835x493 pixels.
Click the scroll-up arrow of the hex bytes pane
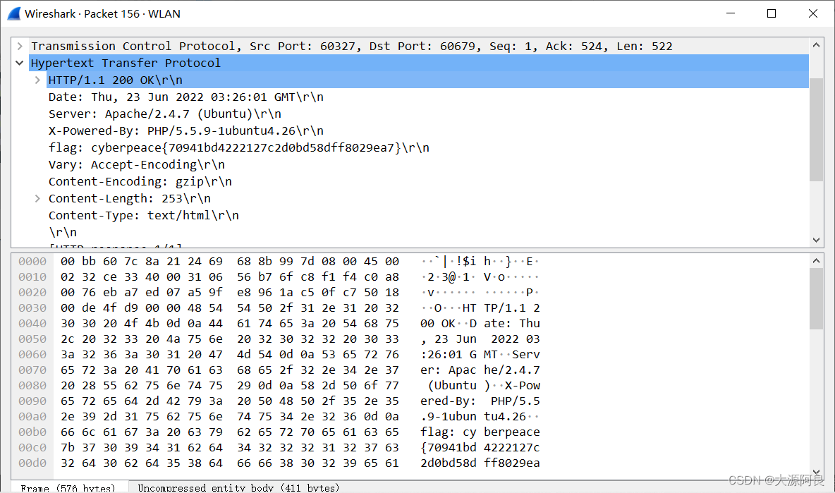click(x=817, y=261)
